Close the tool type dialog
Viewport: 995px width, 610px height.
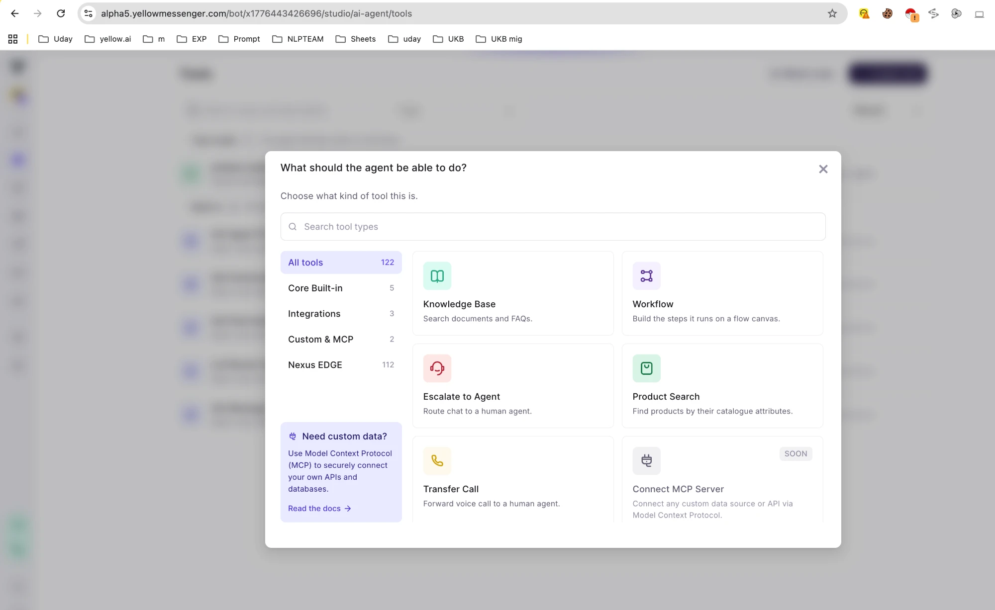pos(823,169)
